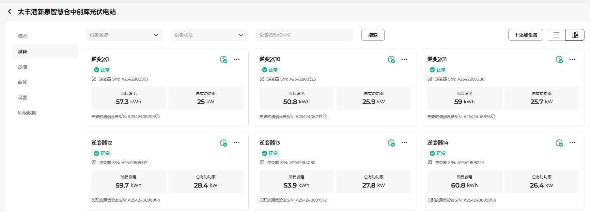The height and width of the screenshot is (212, 590).
Task: Focus the 设备名称/SN号 search field
Action: [304, 35]
